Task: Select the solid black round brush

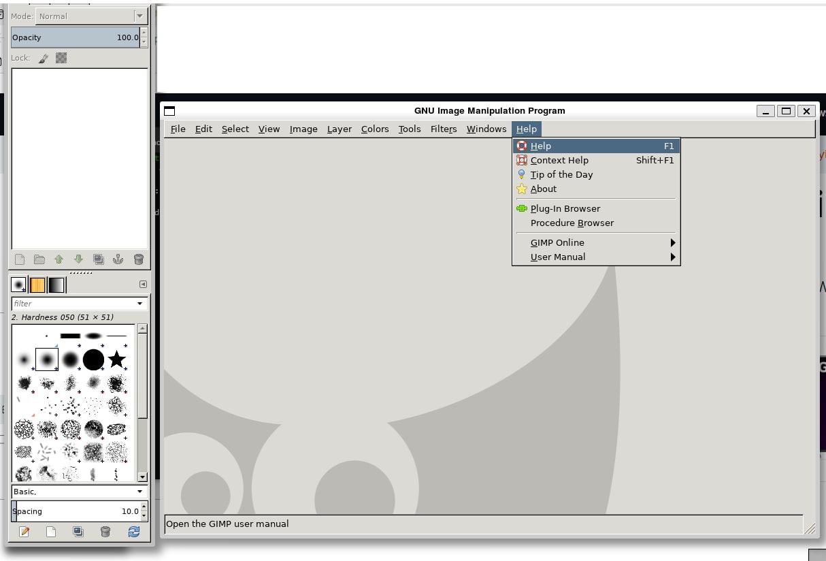Action: click(93, 359)
